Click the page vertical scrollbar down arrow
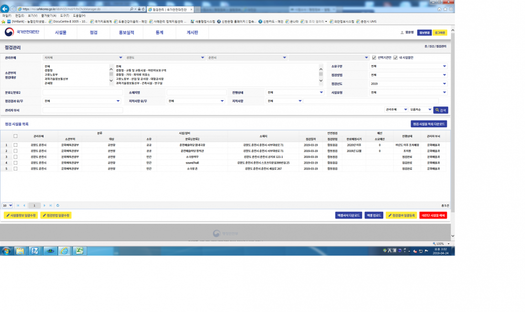Viewport: 525px width, 312px height. pyautogui.click(x=453, y=236)
